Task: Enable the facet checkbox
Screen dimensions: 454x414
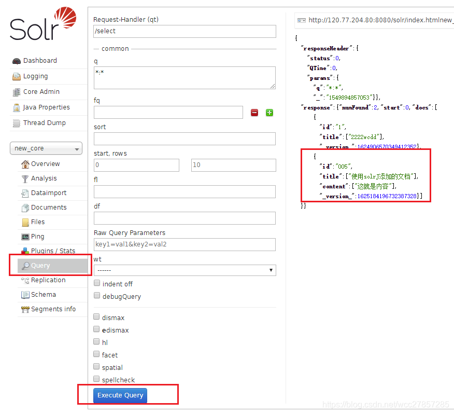Action: point(96,354)
